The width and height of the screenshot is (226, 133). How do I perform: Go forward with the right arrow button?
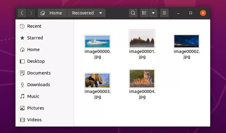click(31, 13)
